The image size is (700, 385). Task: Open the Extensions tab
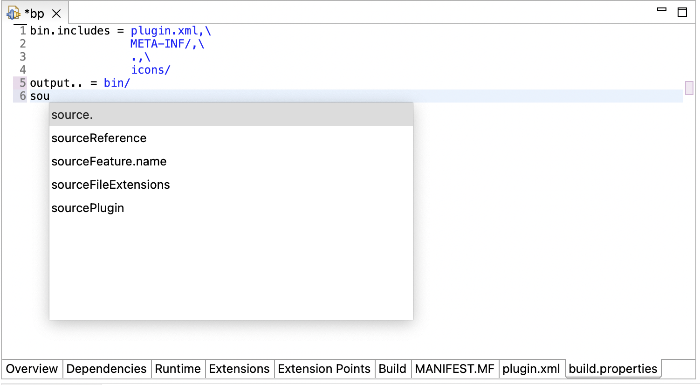tap(239, 369)
